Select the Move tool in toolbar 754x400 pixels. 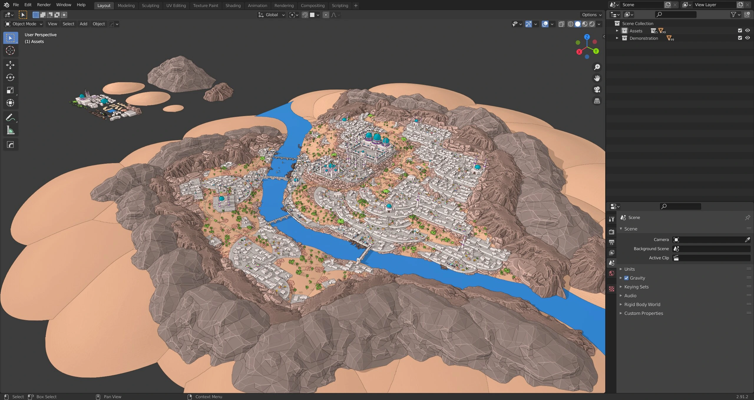click(x=10, y=65)
